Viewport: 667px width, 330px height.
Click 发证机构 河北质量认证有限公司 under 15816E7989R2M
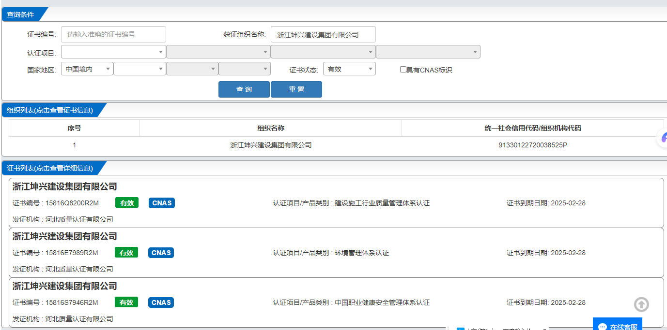pos(63,269)
